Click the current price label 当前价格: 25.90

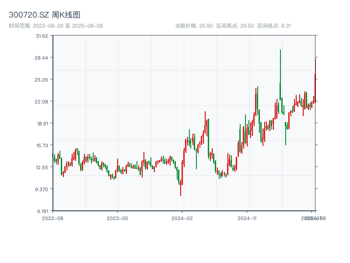pyautogui.click(x=194, y=26)
